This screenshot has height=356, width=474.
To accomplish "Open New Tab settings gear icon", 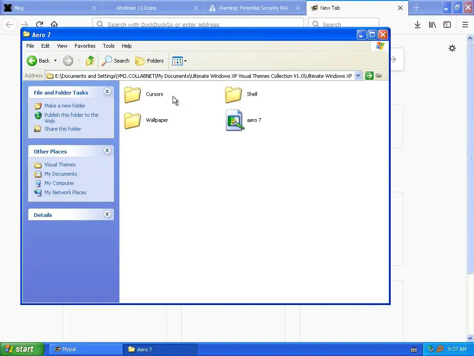I will [x=452, y=48].
